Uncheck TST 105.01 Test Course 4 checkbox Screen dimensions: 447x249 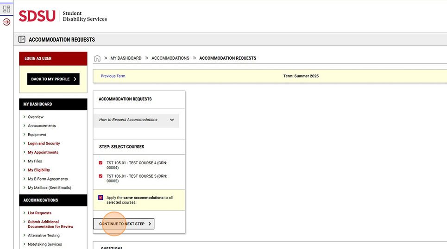pos(101,162)
